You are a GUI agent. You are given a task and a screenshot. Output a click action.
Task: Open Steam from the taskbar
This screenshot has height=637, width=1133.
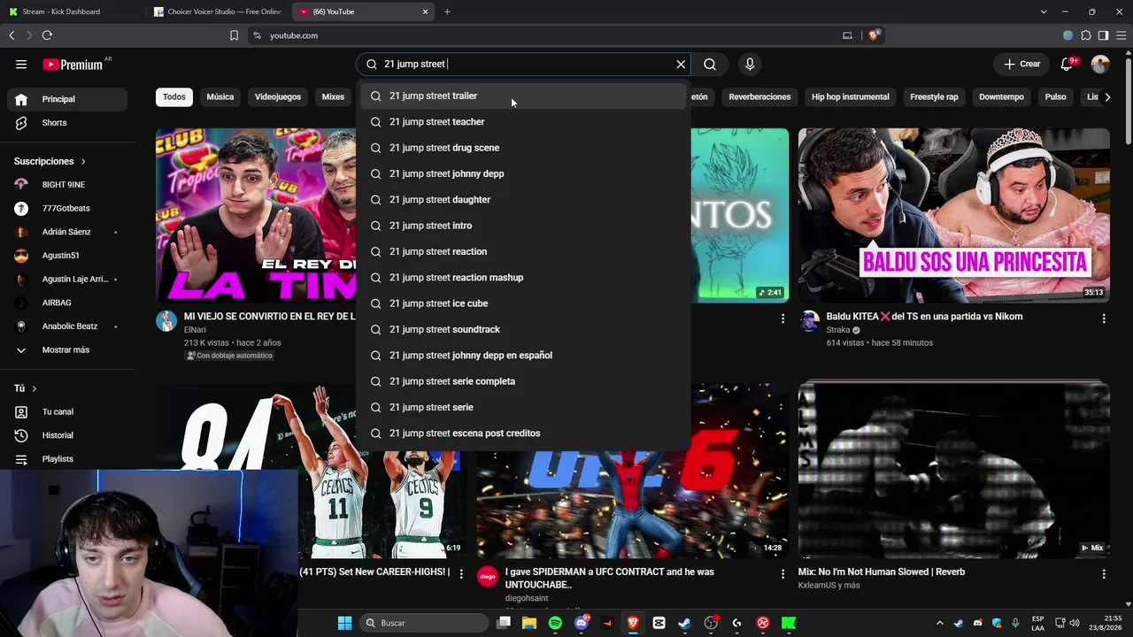click(x=684, y=623)
